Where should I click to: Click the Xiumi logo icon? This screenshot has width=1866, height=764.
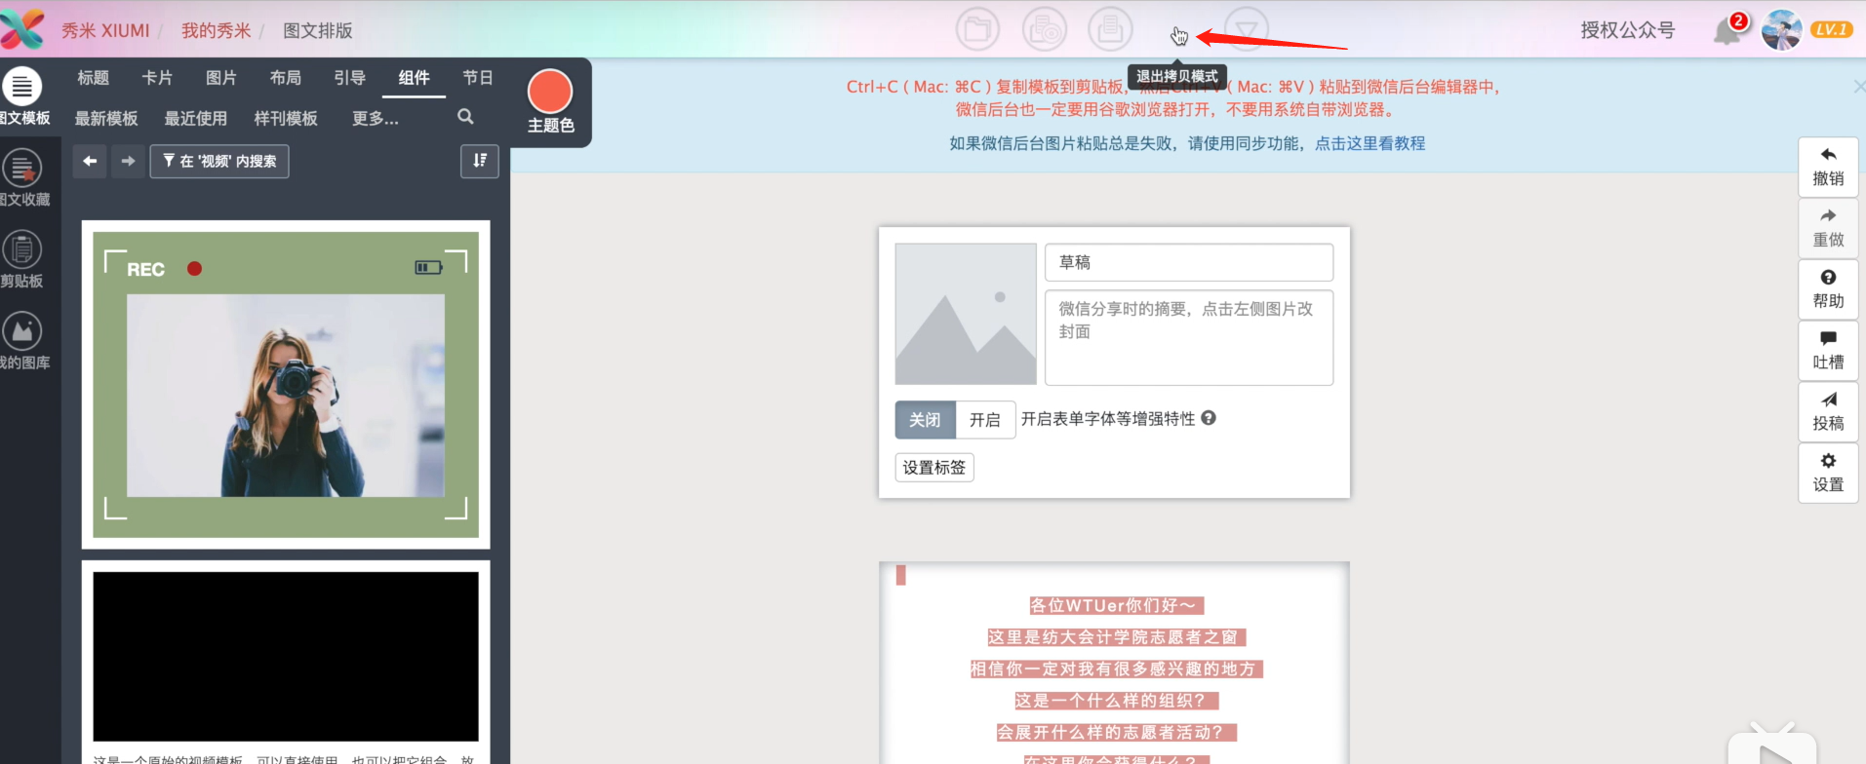(21, 29)
